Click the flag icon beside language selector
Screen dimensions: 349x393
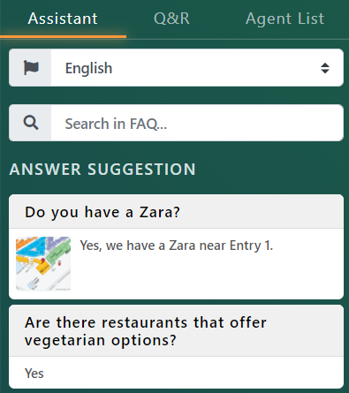(31, 68)
